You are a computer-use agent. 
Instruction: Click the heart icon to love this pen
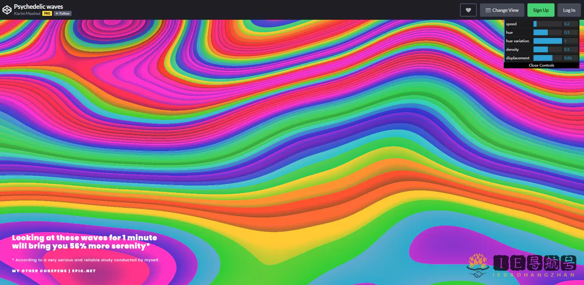pyautogui.click(x=468, y=10)
